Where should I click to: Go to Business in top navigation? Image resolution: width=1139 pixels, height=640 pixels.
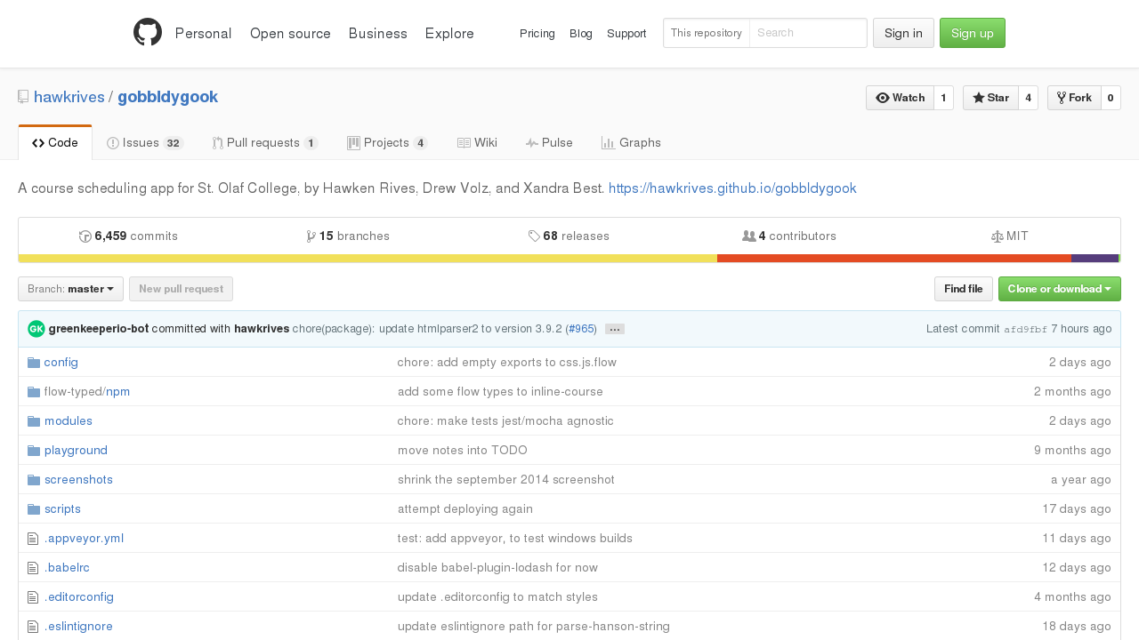tap(378, 33)
